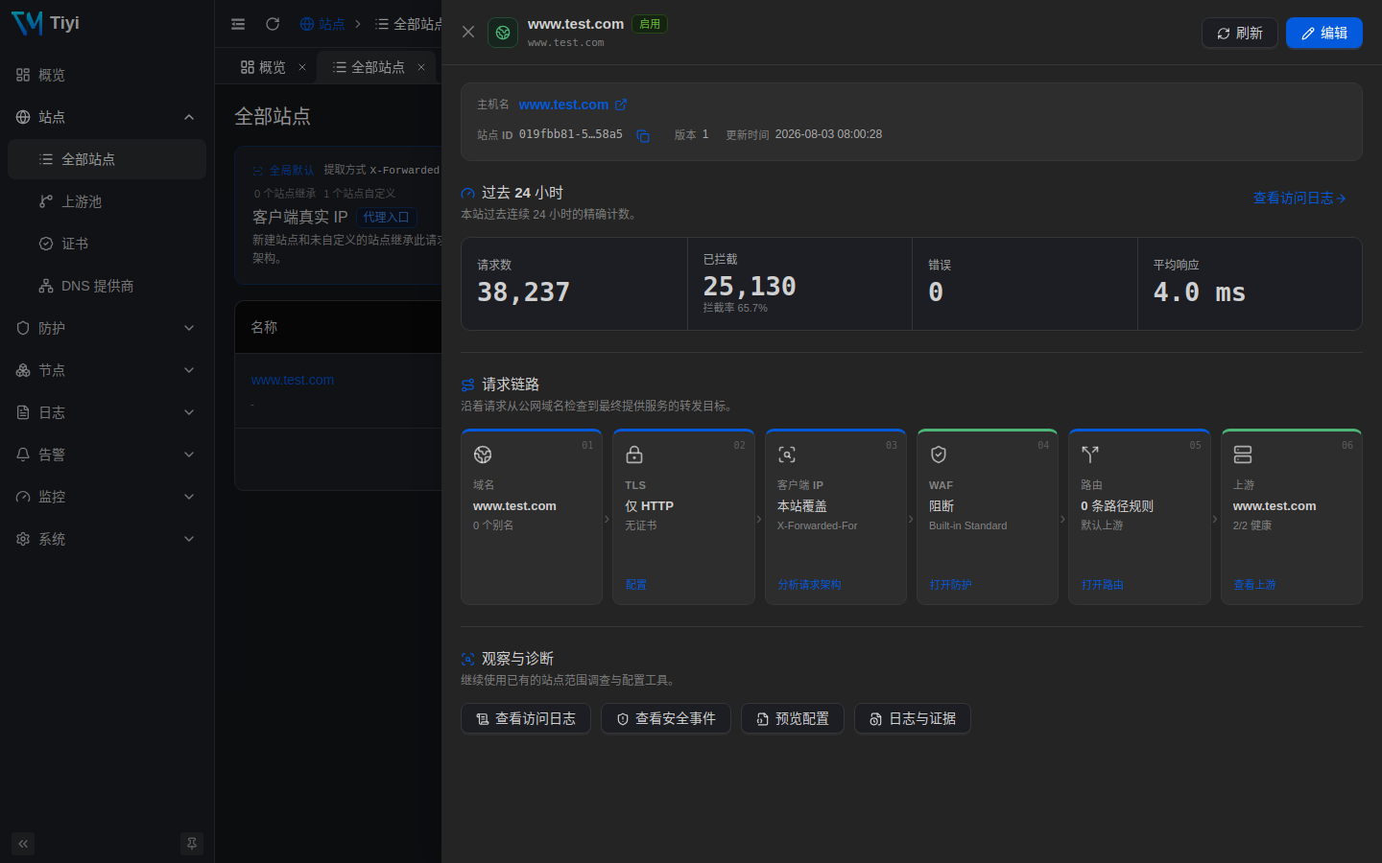Image resolution: width=1382 pixels, height=863 pixels.
Task: Expand the 节点 sidebar section
Action: tap(107, 370)
